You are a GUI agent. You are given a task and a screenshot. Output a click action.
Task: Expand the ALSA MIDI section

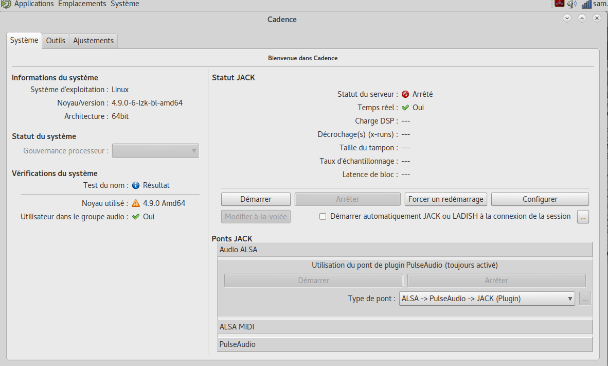pyautogui.click(x=405, y=327)
